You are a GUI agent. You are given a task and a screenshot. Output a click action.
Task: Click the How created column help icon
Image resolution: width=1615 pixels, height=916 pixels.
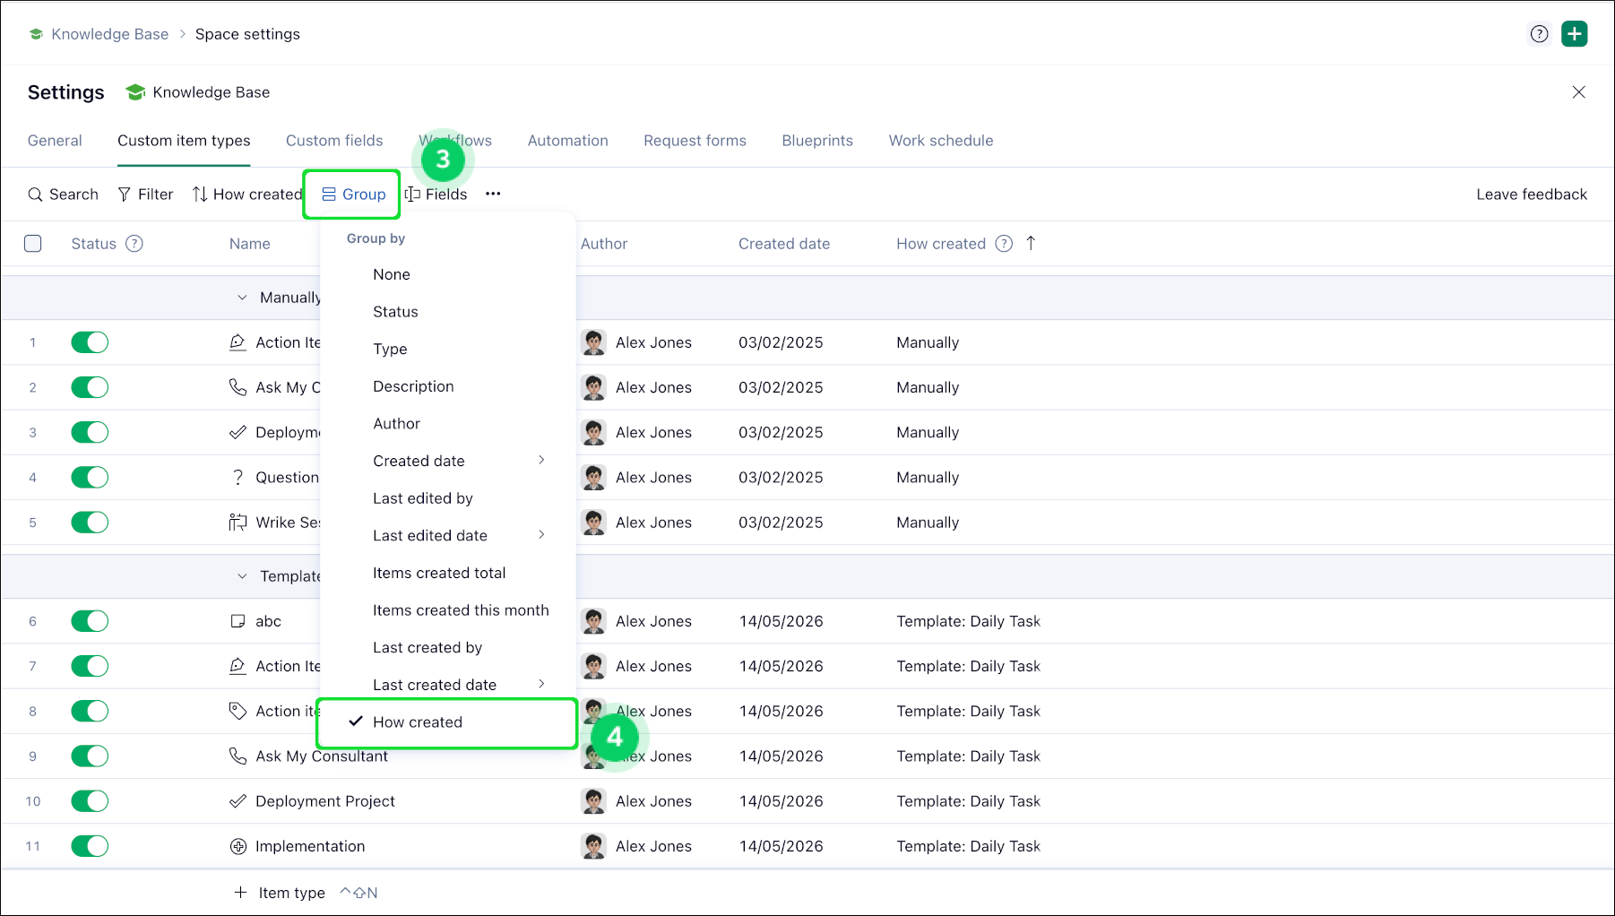tap(1004, 244)
